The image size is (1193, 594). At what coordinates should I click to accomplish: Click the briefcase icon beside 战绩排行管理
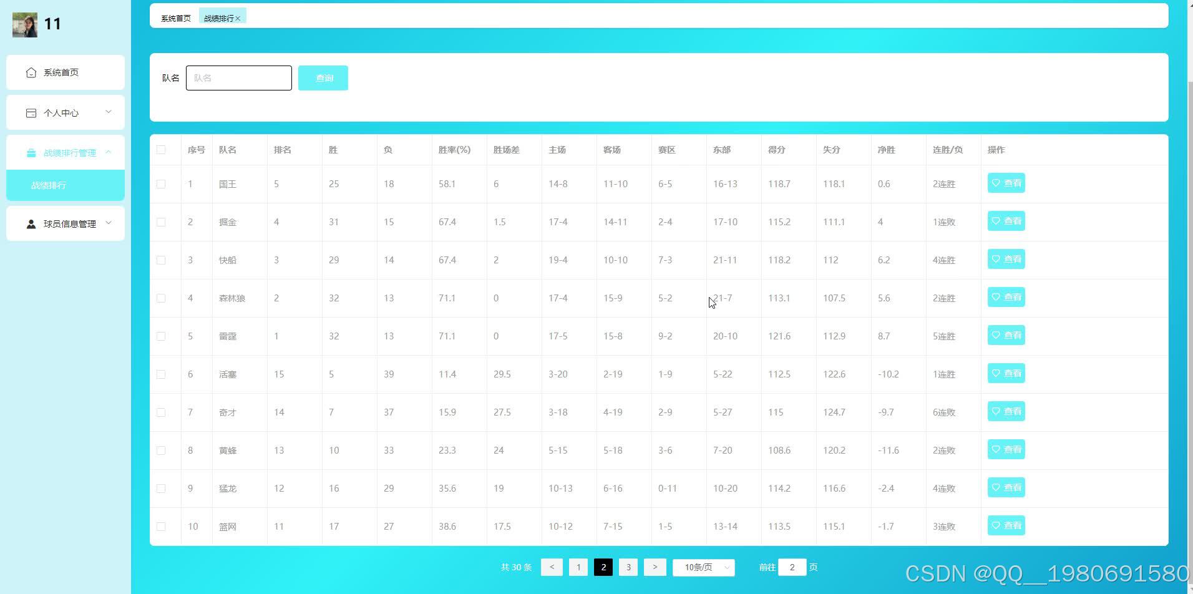[31, 153]
